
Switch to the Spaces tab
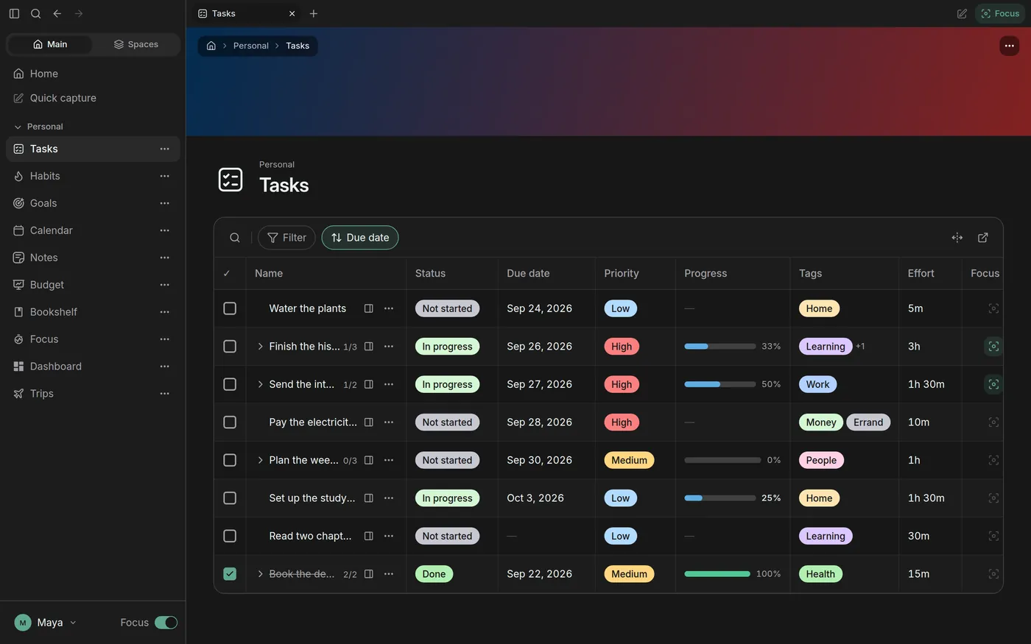pyautogui.click(x=136, y=44)
